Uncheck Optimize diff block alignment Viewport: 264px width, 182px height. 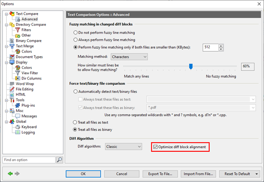coord(156,147)
